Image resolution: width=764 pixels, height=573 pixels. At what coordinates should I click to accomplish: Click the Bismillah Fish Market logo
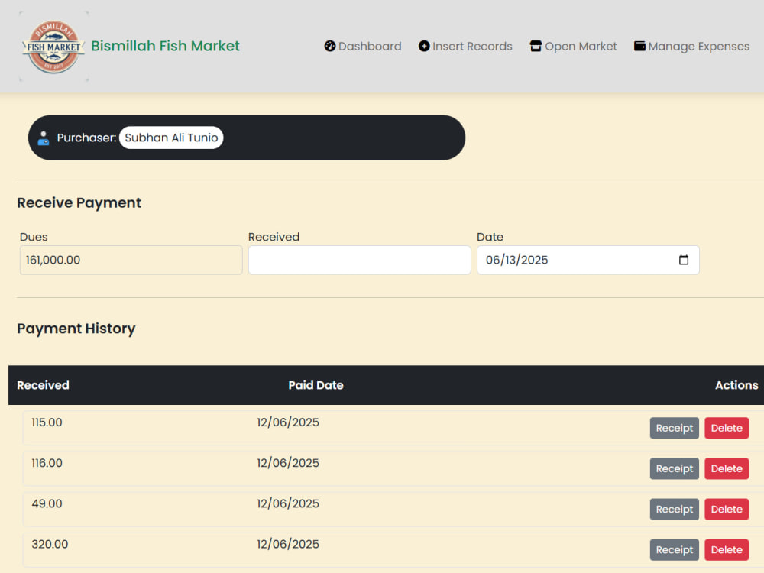pyautogui.click(x=53, y=47)
